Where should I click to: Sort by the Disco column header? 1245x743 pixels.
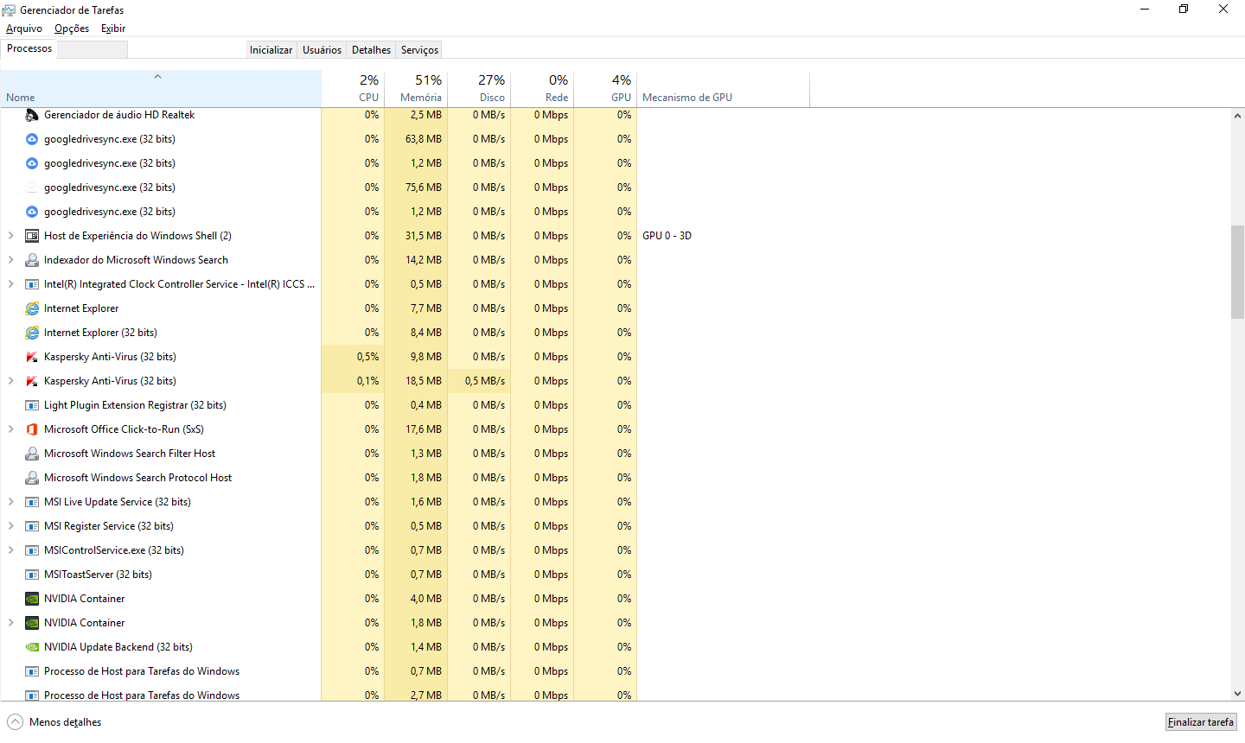[x=479, y=89]
